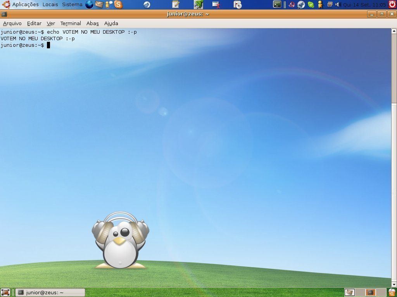Minimize the terminal window

coord(372,14)
